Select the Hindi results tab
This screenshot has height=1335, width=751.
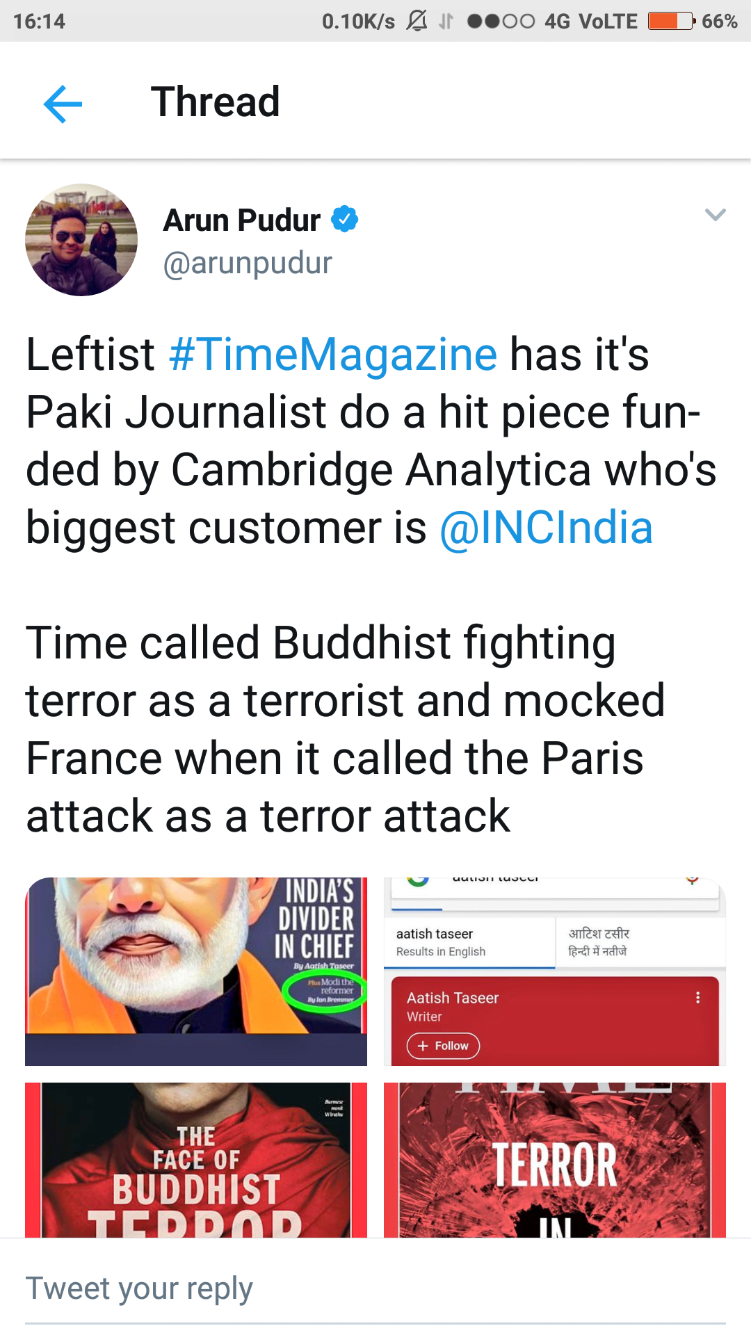(640, 943)
